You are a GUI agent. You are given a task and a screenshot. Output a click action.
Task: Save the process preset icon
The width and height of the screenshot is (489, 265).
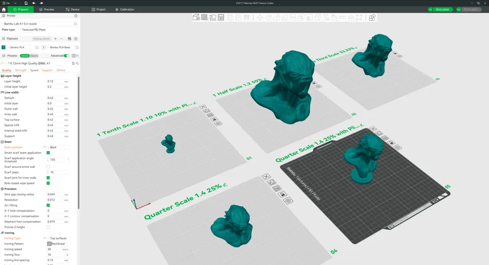[x=73, y=63]
